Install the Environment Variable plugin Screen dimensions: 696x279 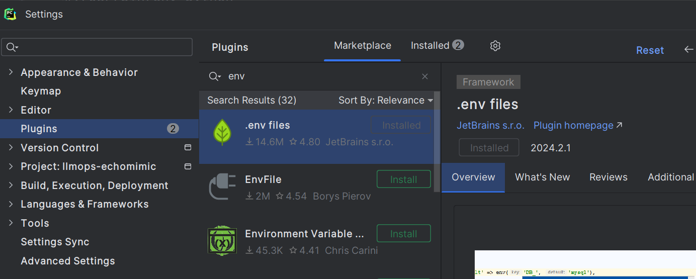(404, 234)
